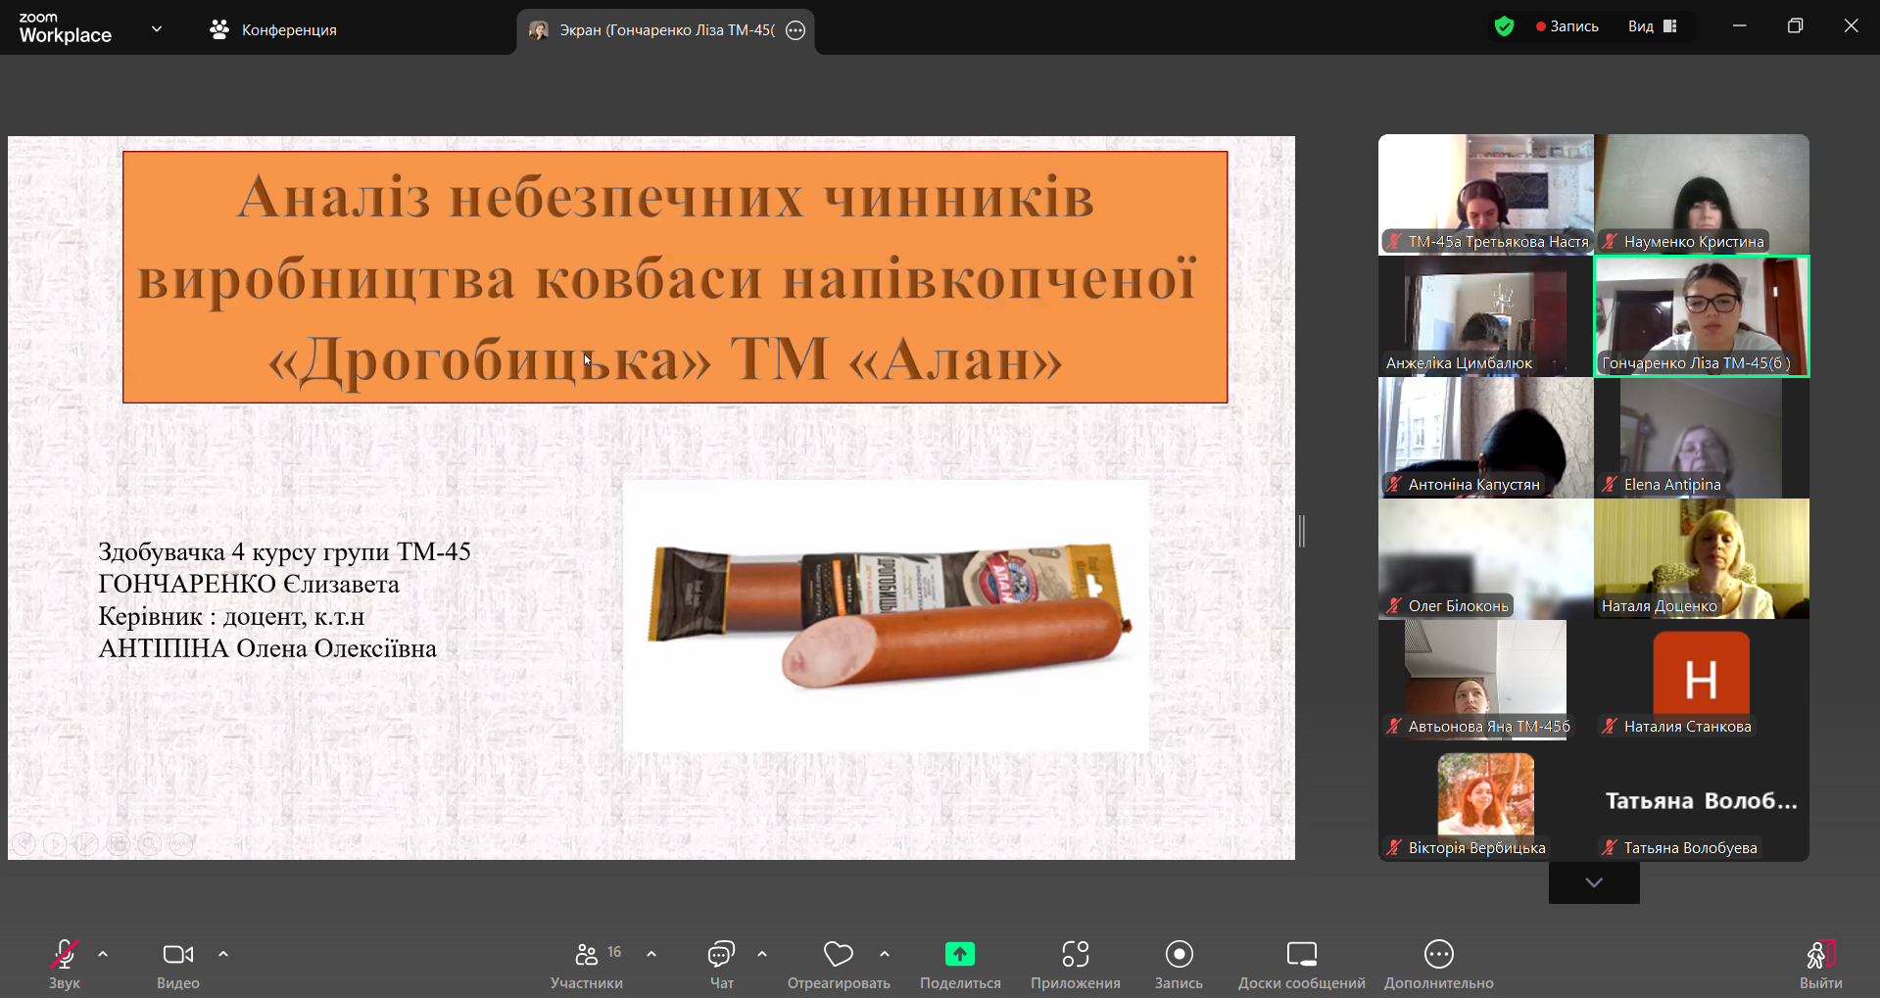The height and width of the screenshot is (998, 1880).
Task: Click muted mic icon on Вікторія Вербицька tile
Action: click(x=1394, y=848)
